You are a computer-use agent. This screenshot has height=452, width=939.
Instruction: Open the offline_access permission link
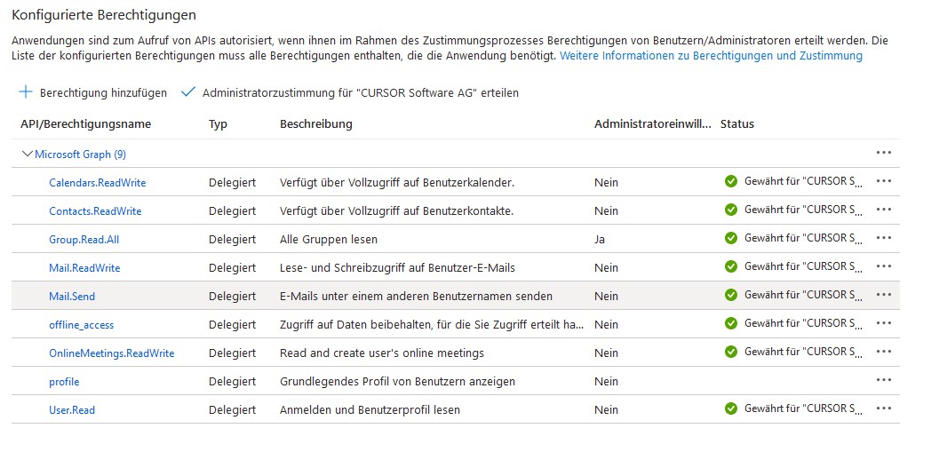(x=81, y=325)
